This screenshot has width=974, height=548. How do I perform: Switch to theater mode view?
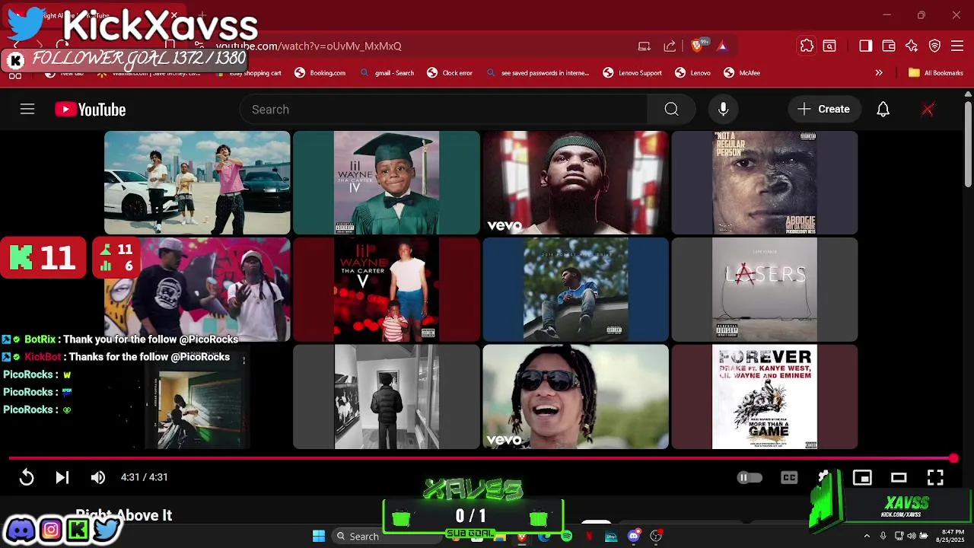[x=899, y=477]
